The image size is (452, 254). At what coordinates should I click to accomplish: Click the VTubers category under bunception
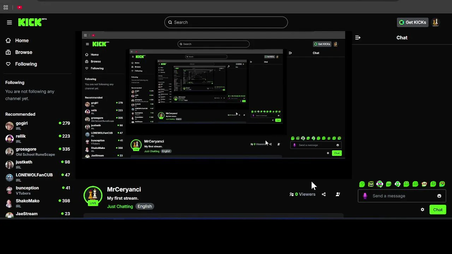[23, 193]
